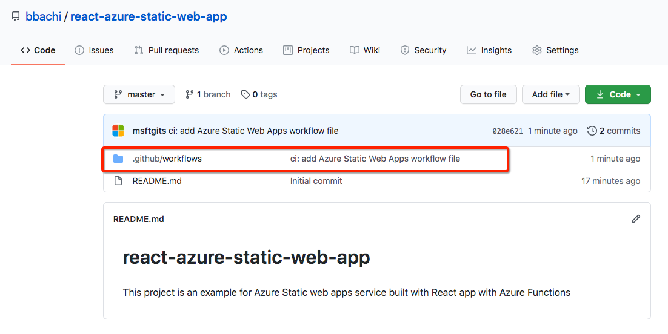Open commit message in .github/workflows row
Viewport: 668px width, 334px height.
pos(375,159)
